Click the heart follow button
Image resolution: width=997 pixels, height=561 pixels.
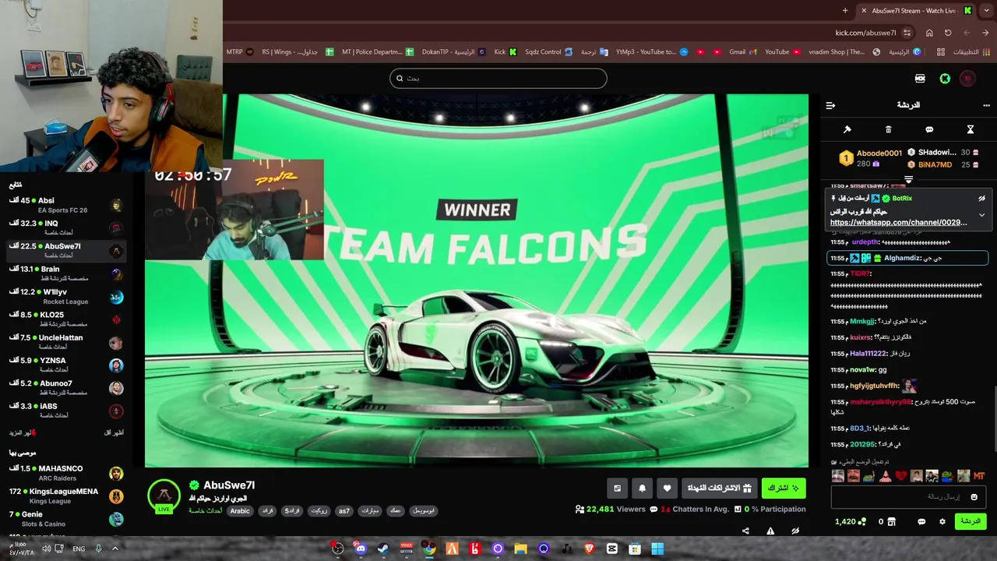(x=667, y=488)
